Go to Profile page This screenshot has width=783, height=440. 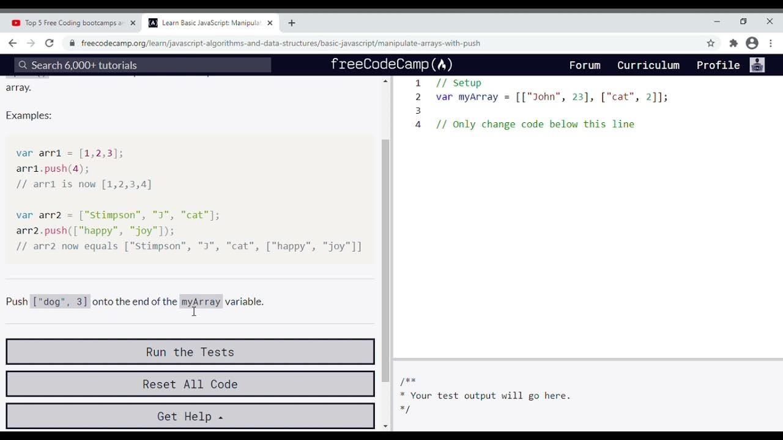coord(718,65)
